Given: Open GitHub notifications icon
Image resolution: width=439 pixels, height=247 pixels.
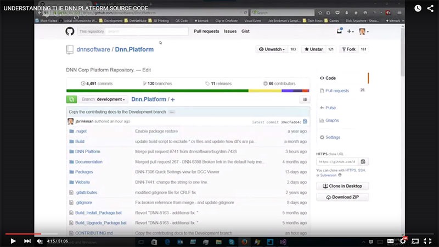Looking at the screenshot, I should (339, 31).
